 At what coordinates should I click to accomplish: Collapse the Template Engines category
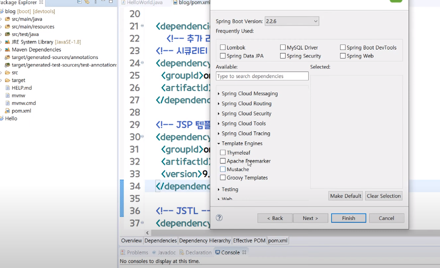218,143
